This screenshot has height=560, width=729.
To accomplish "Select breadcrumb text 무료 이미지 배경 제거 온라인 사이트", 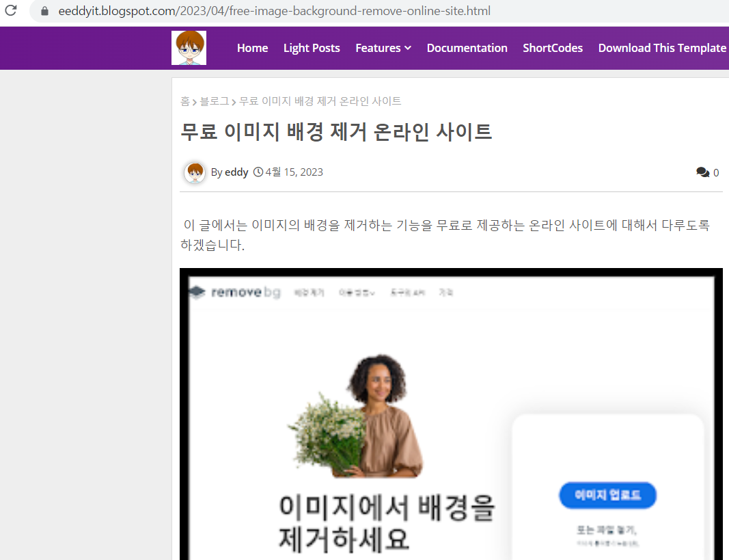I will point(320,101).
